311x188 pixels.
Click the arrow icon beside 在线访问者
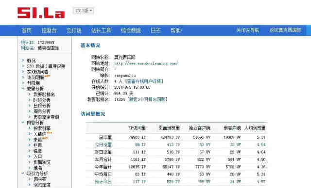click(x=23, y=72)
